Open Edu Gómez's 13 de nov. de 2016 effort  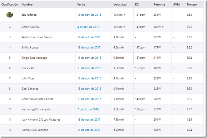pyautogui.click(x=89, y=15)
